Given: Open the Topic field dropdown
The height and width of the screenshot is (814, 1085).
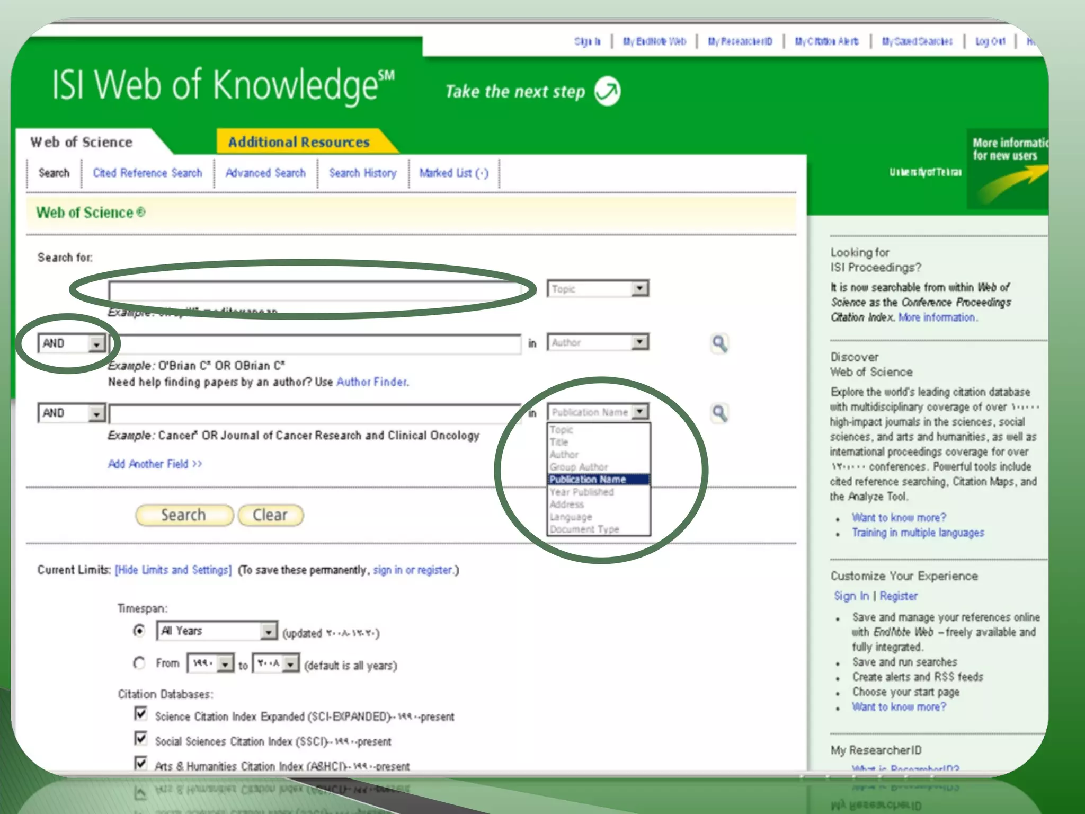Looking at the screenshot, I should (640, 289).
